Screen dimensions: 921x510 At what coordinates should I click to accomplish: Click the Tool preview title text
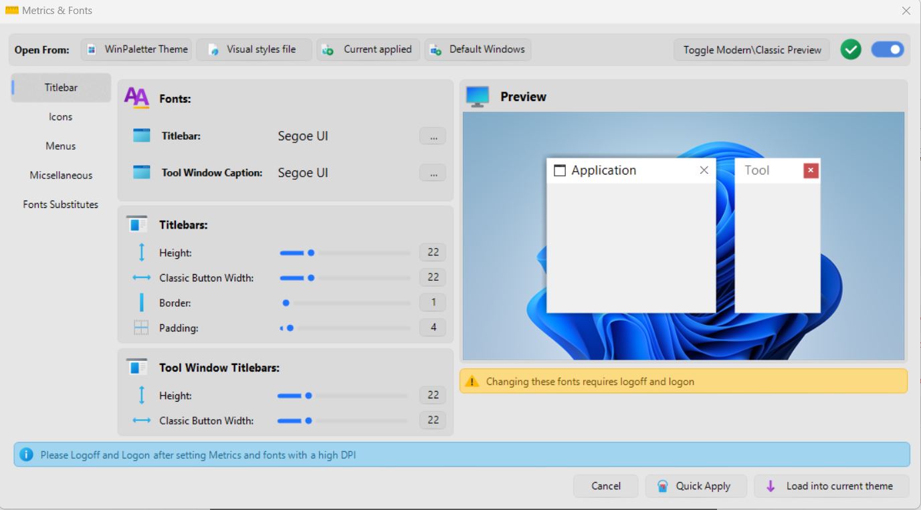pyautogui.click(x=757, y=170)
